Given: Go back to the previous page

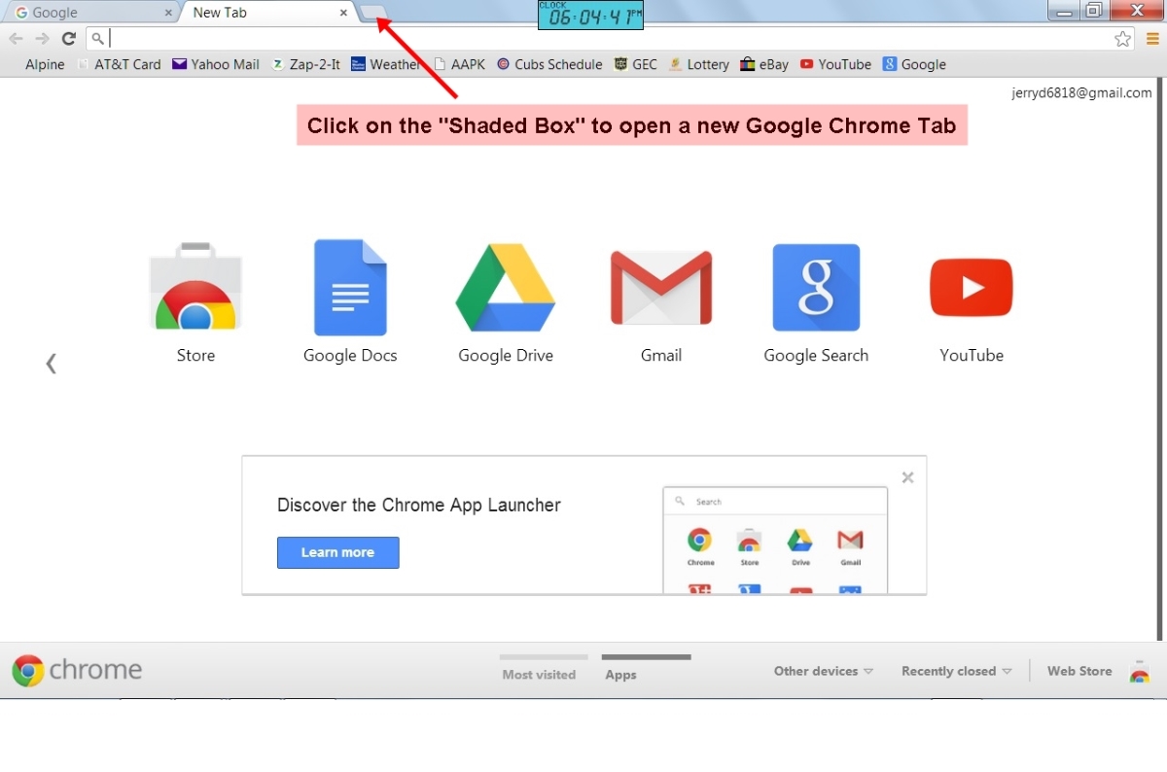Looking at the screenshot, I should 16,39.
